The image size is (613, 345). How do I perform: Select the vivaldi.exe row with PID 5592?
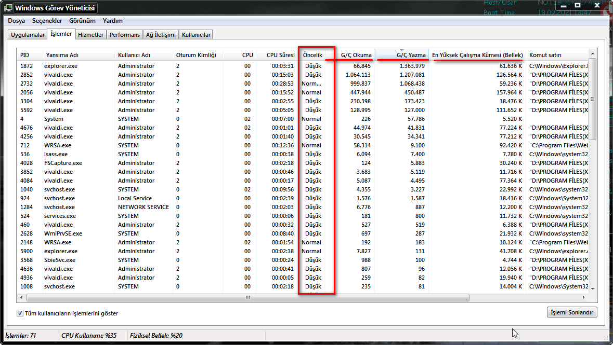(x=303, y=110)
